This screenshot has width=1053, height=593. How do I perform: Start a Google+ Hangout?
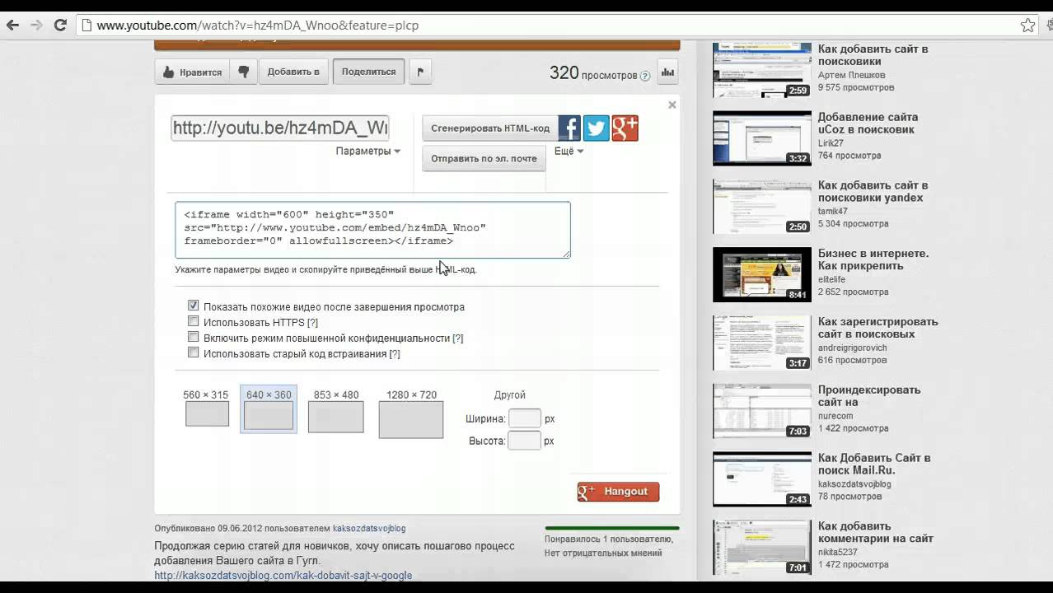(618, 492)
